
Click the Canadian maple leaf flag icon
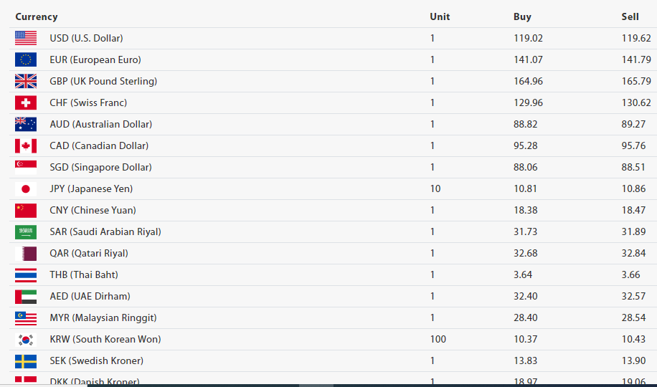[x=26, y=145]
